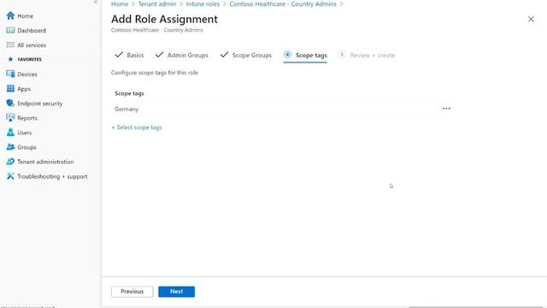Screen dimensions: 547x308
Task: Open the Users icon
Action: [x=10, y=133]
